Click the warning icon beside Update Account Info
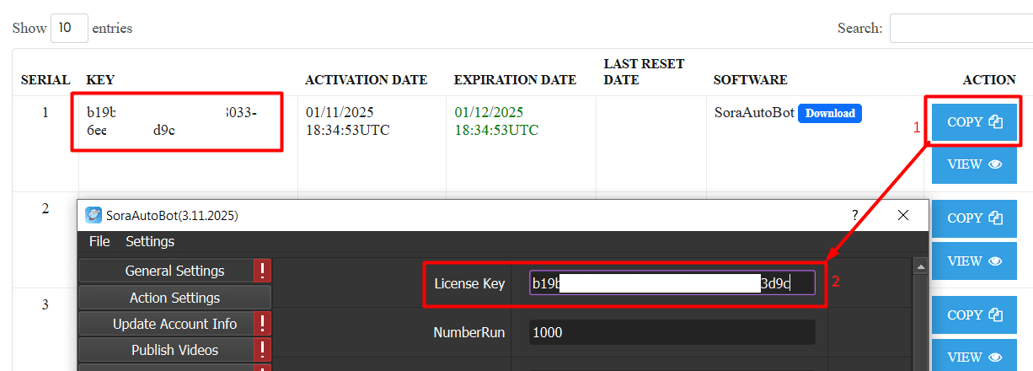 pos(263,324)
